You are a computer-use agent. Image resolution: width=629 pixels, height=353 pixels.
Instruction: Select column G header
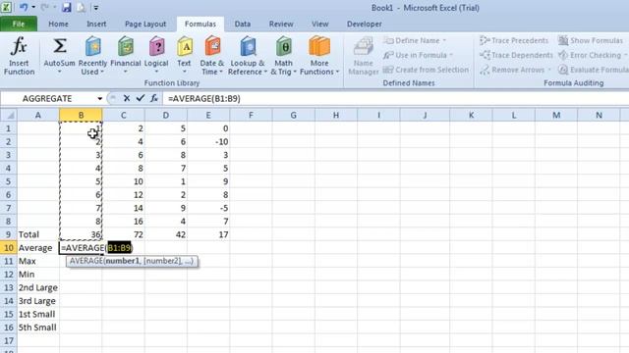[293, 116]
